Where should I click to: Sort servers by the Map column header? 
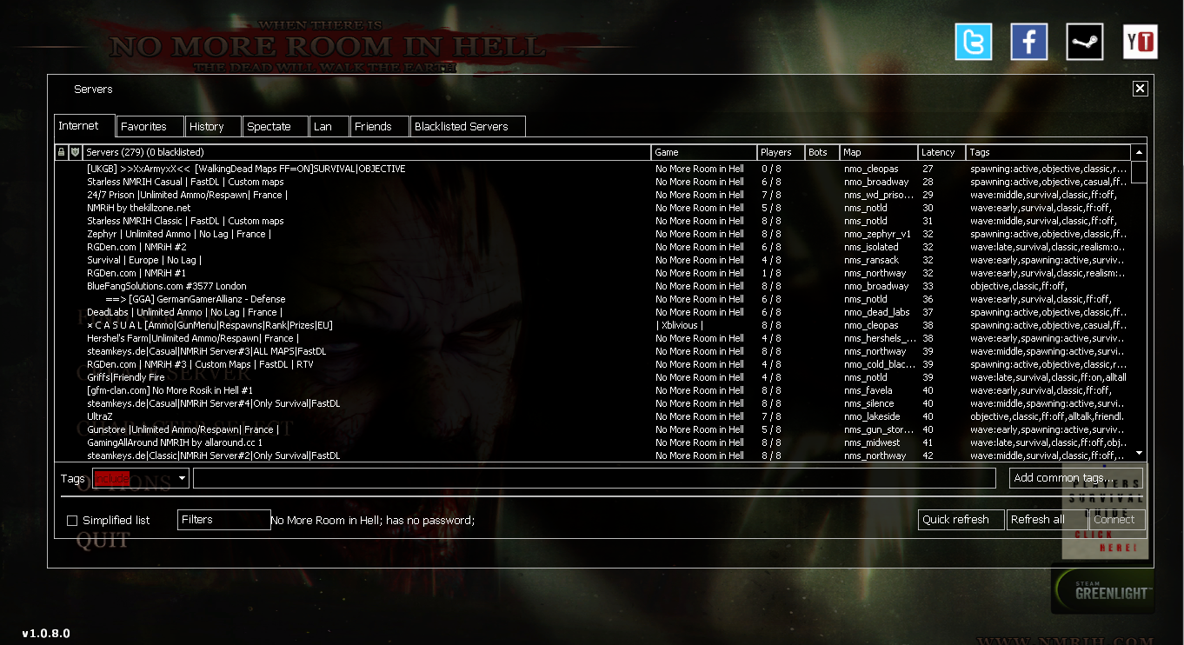[x=879, y=152]
